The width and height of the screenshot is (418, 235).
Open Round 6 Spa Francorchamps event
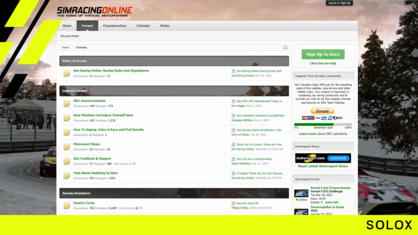click(331, 188)
